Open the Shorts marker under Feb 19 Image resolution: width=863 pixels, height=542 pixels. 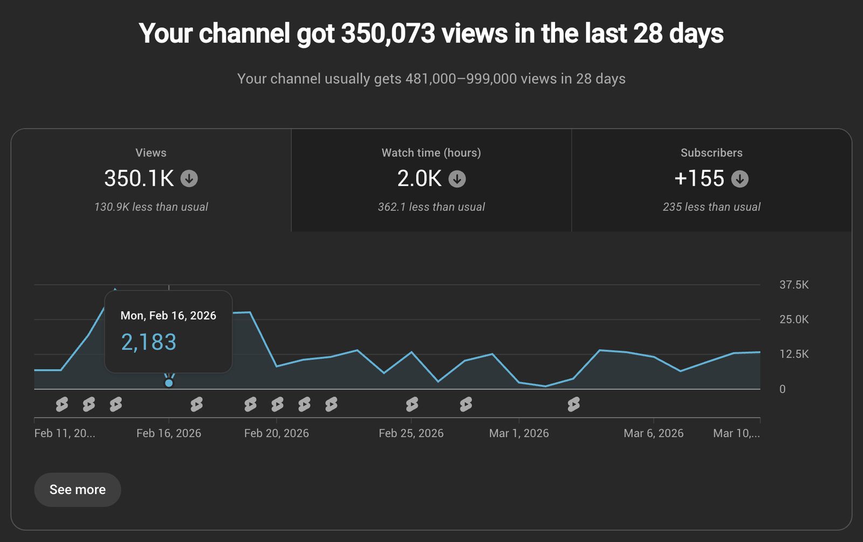click(x=250, y=404)
